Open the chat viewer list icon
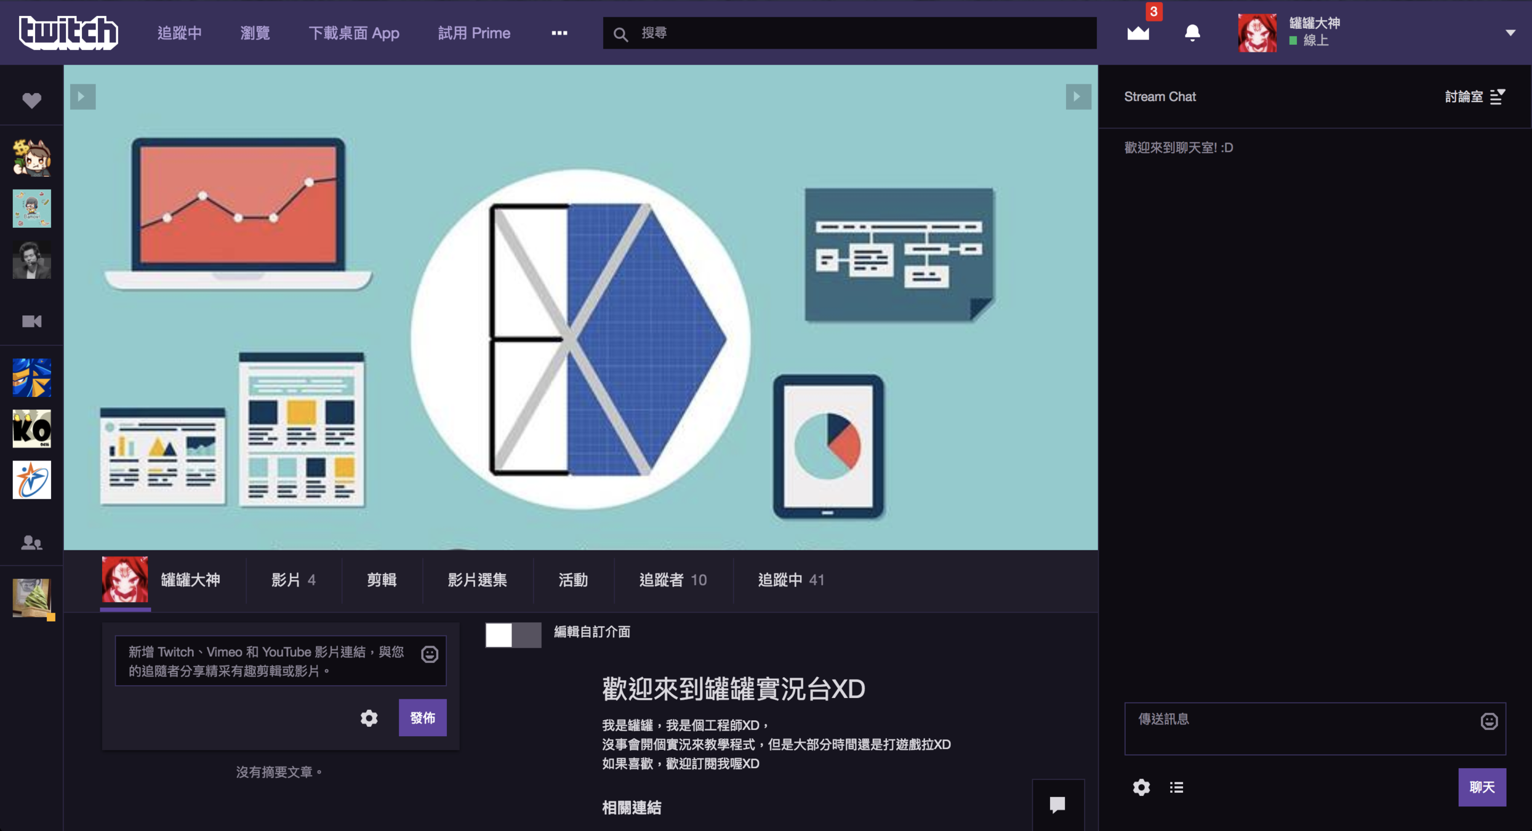1532x831 pixels. click(1176, 787)
